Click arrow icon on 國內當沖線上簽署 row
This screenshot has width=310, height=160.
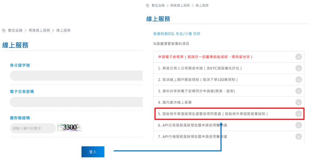point(298,102)
